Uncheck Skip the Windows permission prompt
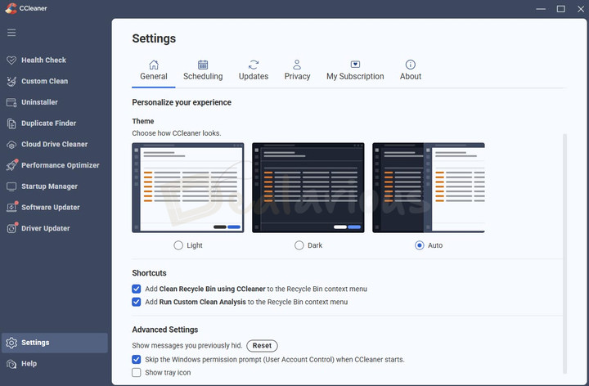Screen dimensions: 589x386 (137, 359)
